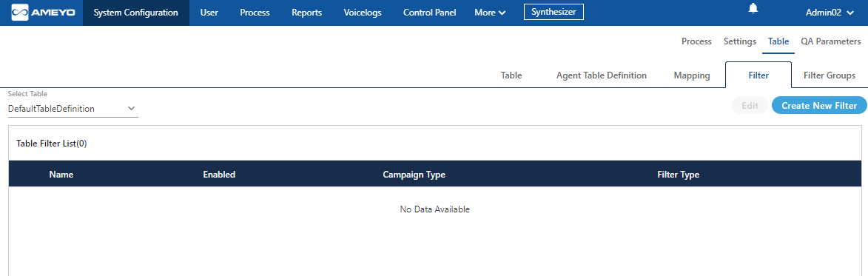
Task: Click the Campaign Type column header
Action: pyautogui.click(x=414, y=174)
